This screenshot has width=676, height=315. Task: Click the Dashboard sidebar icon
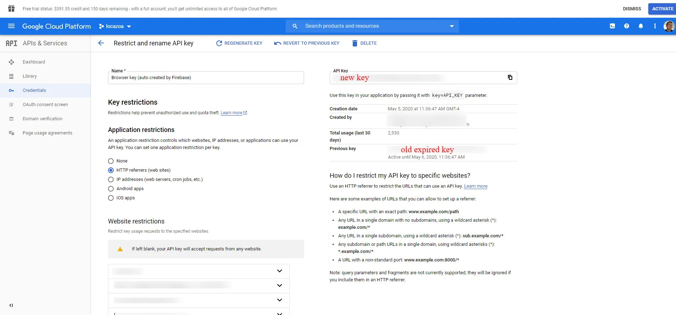pos(11,62)
